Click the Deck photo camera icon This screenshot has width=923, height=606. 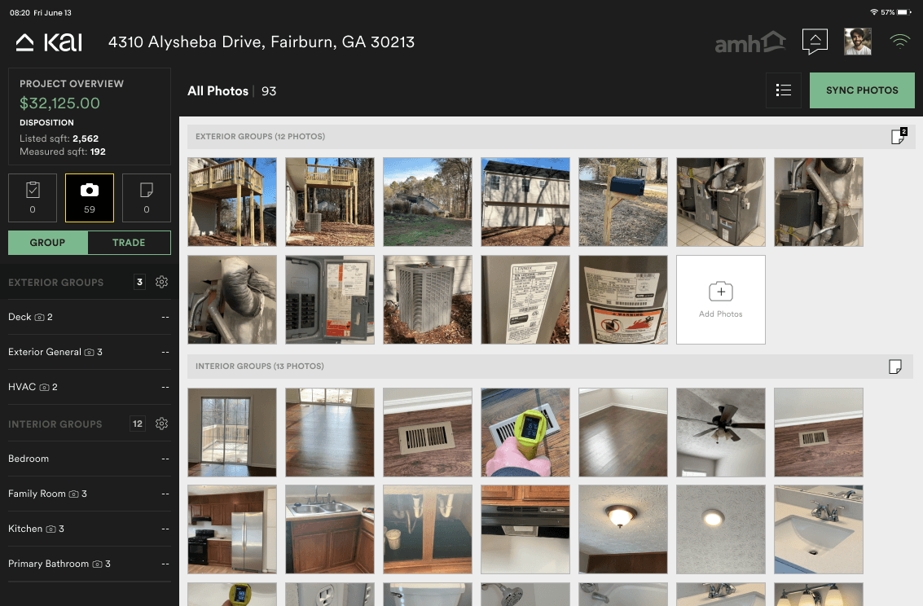39,317
